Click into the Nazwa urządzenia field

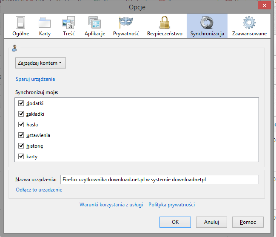159,180
